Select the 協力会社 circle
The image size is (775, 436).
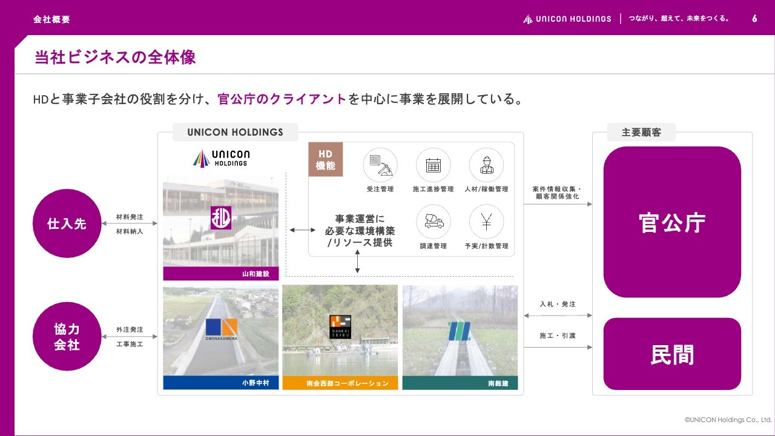coord(67,337)
